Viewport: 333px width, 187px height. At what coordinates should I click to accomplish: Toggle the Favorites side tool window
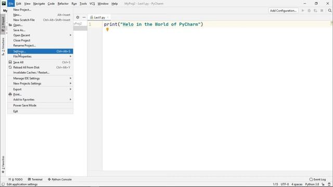tap(3, 165)
